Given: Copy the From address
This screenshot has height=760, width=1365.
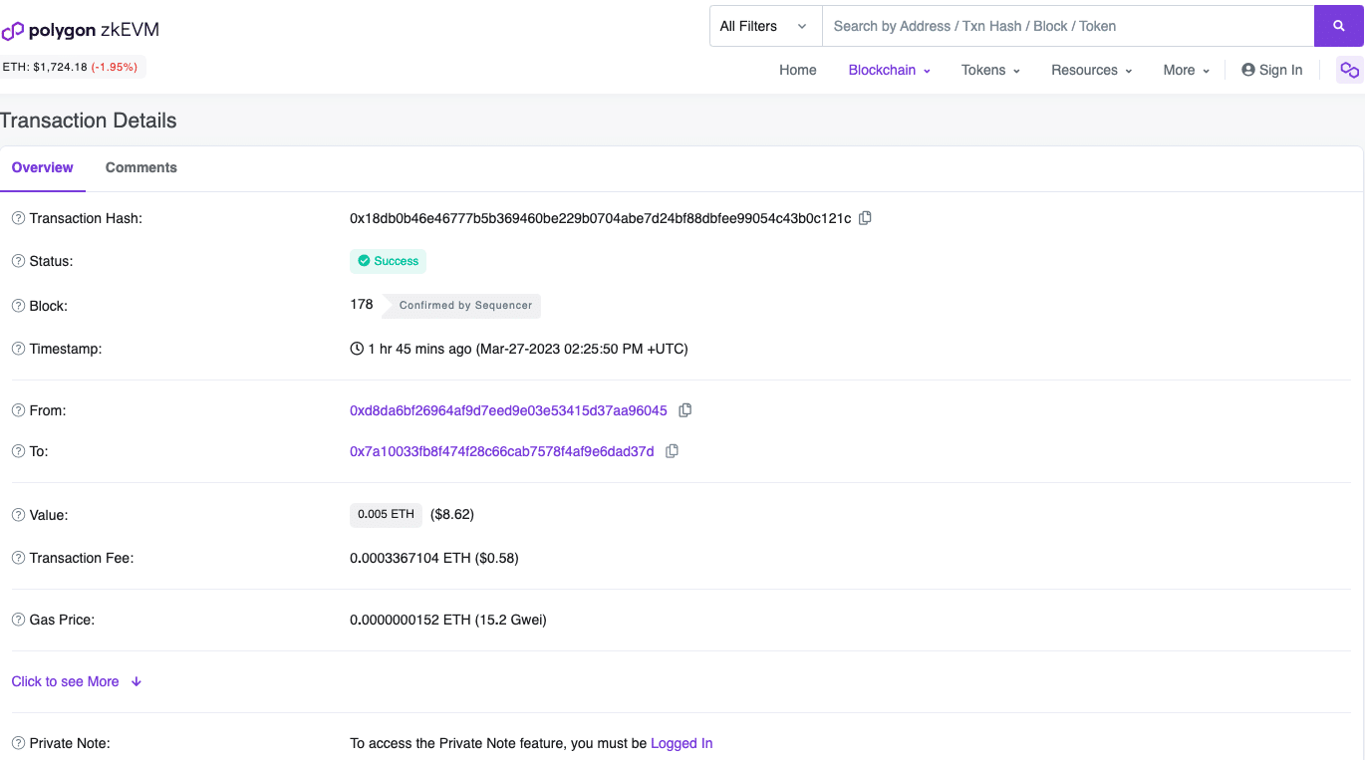Looking at the screenshot, I should 684,409.
